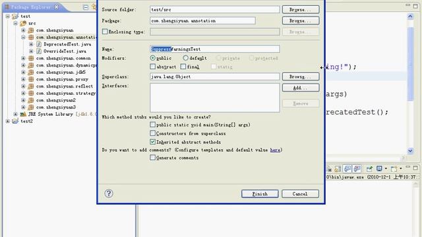Viewport: 422px width, 237px height.
Task: Click the Pin Console icon
Action: coord(369,169)
